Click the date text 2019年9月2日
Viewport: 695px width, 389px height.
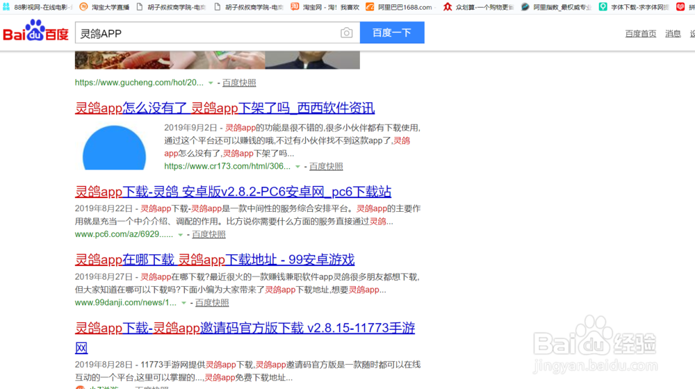pyautogui.click(x=190, y=128)
